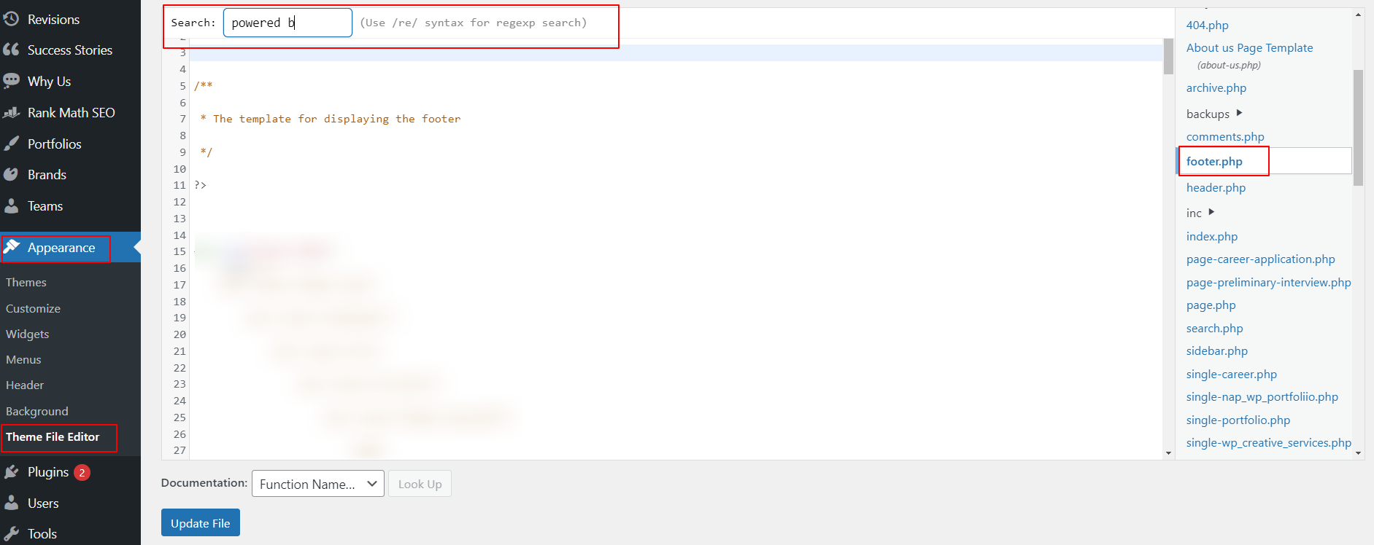The height and width of the screenshot is (545, 1374).
Task: Open single-career.php theme file
Action: point(1231,374)
